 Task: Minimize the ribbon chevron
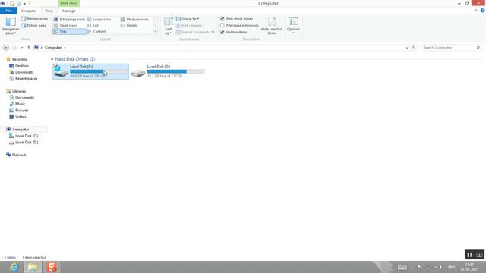click(476, 11)
